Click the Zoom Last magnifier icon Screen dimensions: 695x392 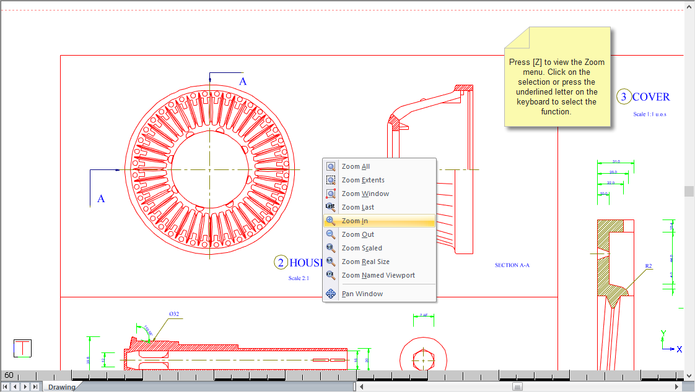click(x=331, y=208)
